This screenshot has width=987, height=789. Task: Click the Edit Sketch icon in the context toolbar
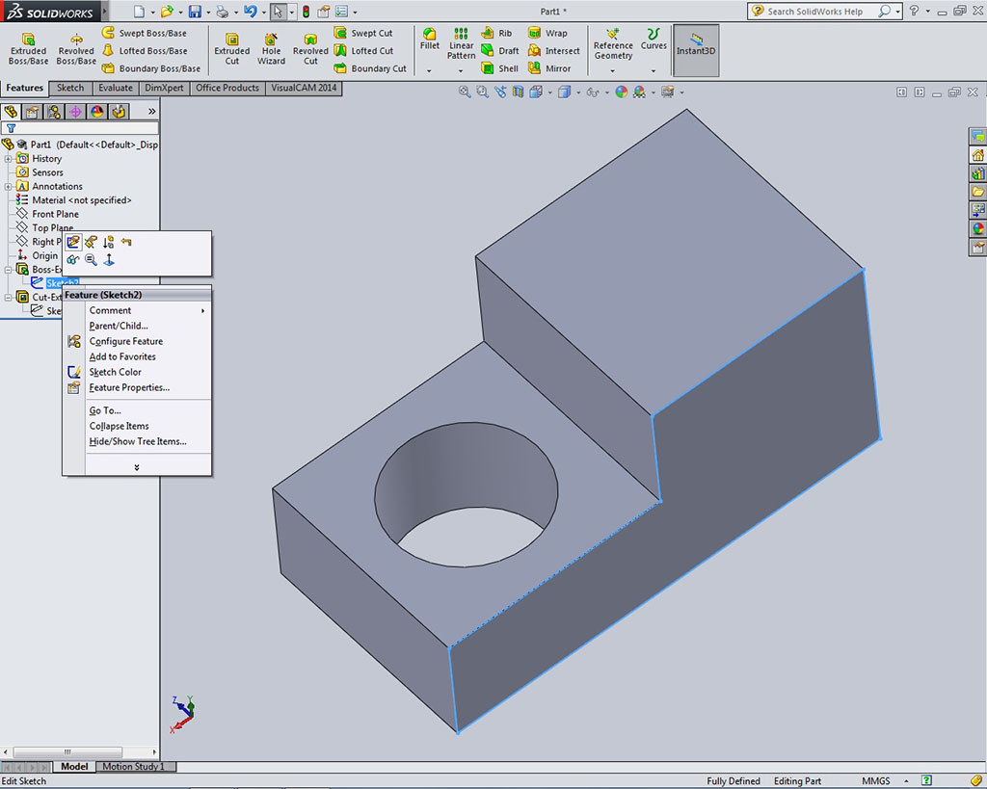coord(73,242)
